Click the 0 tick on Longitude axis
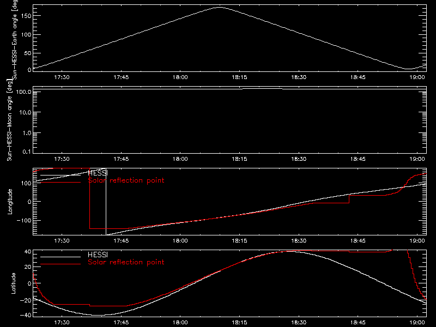This screenshot has height=327, width=436. coord(30,202)
